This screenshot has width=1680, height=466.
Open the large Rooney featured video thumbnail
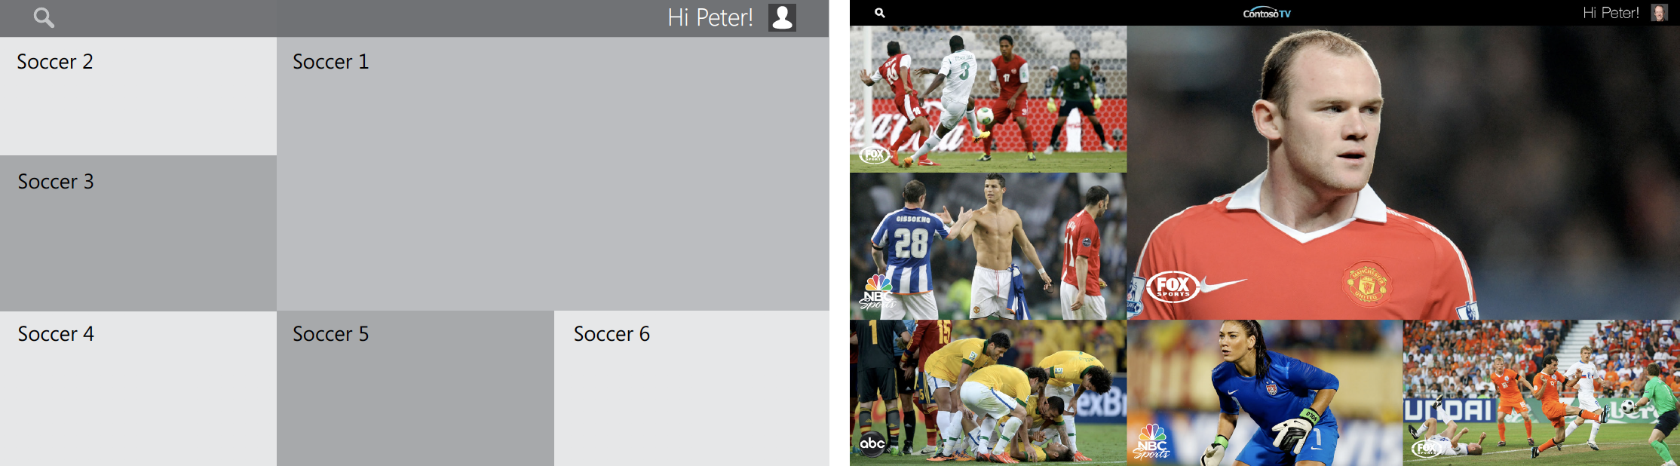tap(1403, 173)
